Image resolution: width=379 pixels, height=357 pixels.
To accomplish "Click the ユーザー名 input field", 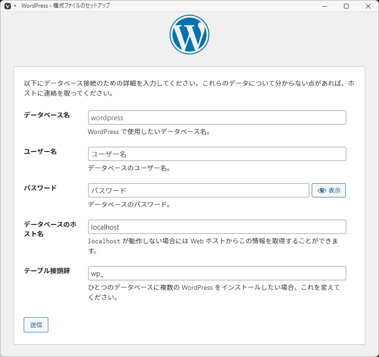I will (217, 154).
